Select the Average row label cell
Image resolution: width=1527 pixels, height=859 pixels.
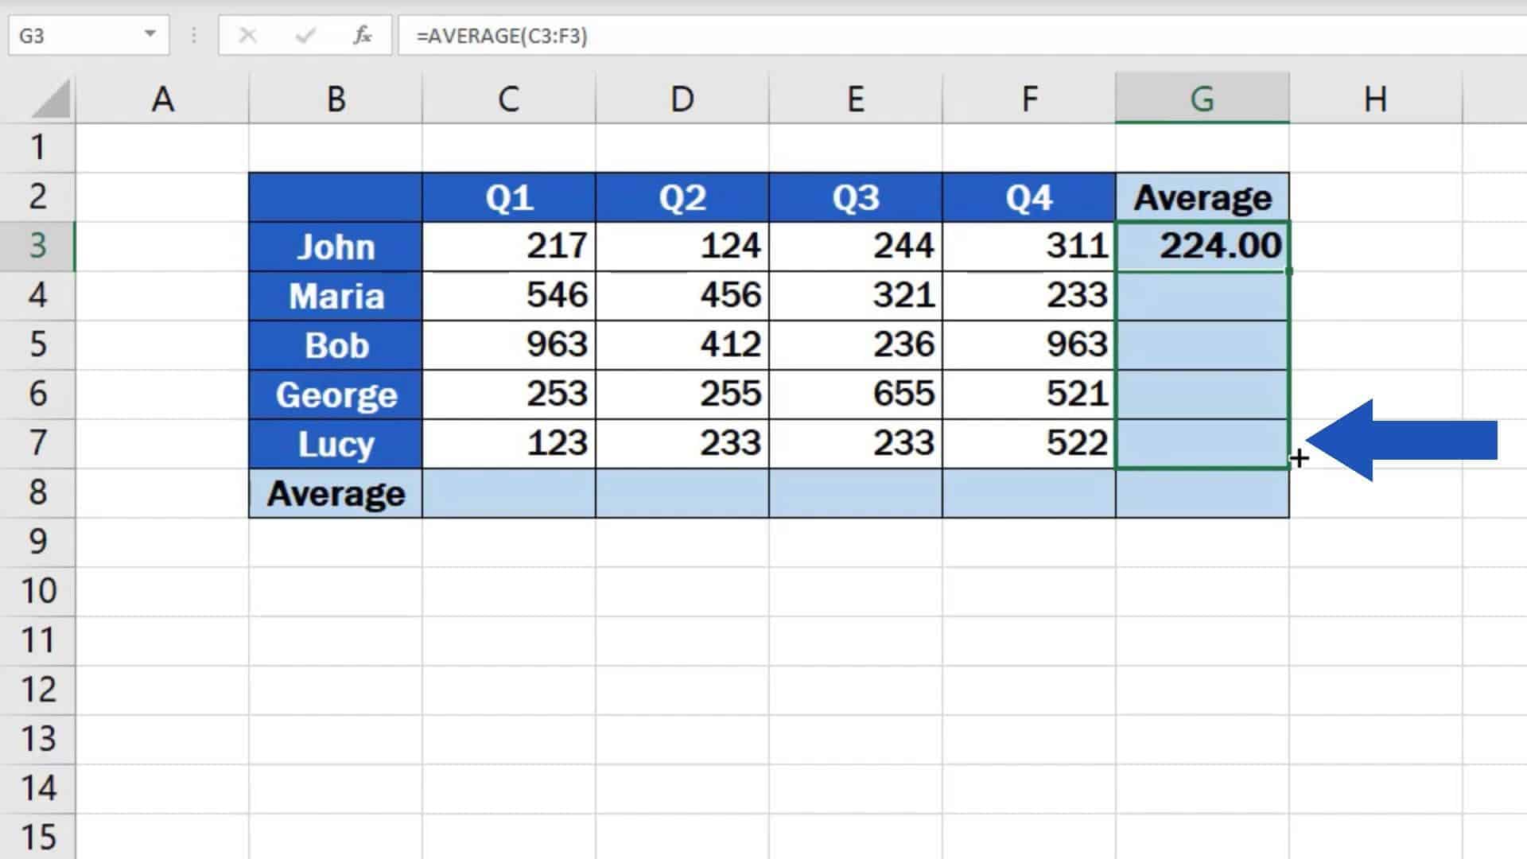(x=336, y=493)
